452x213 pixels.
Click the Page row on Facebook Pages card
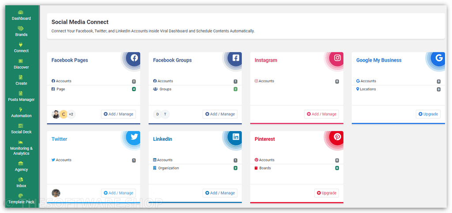(x=94, y=89)
